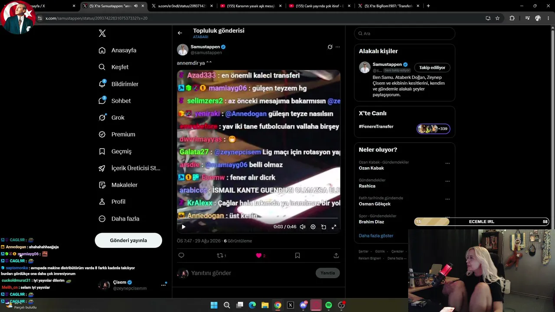
Task: Click the Ara search field
Action: pos(404,33)
